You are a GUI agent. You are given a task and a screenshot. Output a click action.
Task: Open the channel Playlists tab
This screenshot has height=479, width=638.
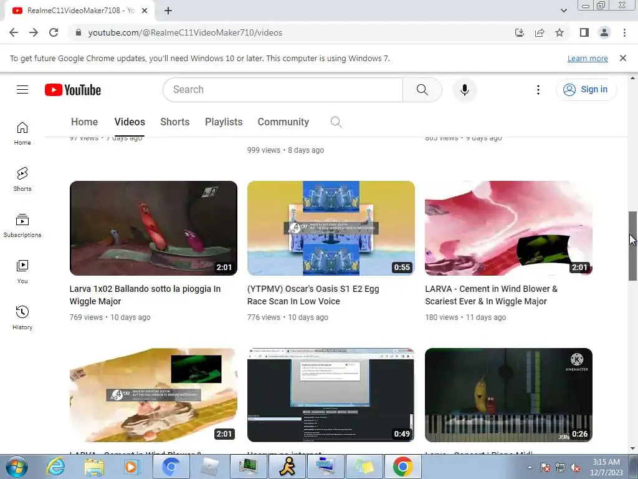tap(224, 122)
